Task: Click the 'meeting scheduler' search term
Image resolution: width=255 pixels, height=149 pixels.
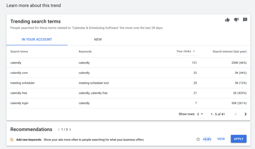Action: (x=22, y=83)
